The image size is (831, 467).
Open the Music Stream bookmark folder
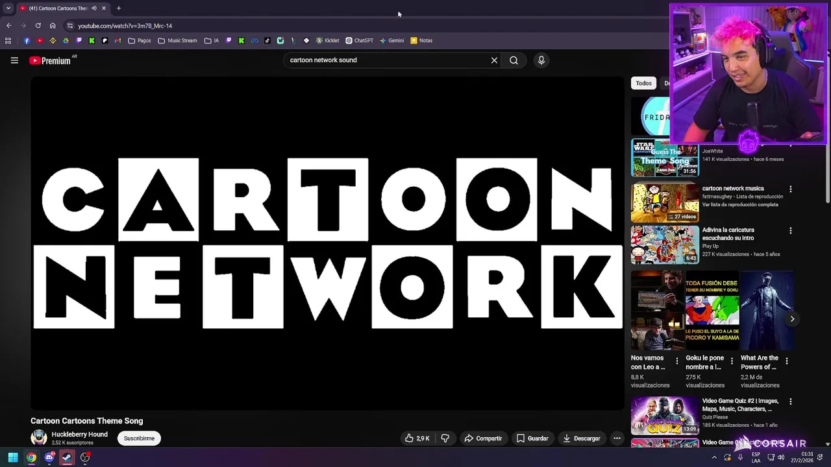(x=177, y=40)
